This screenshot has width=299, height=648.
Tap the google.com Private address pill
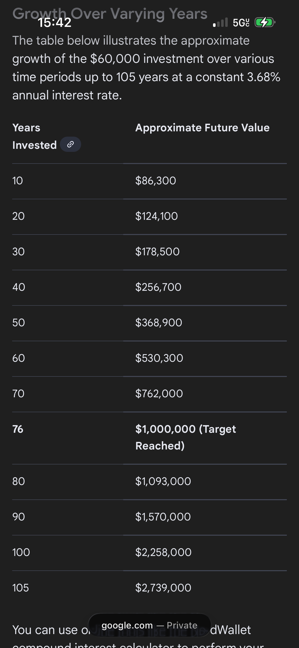tap(149, 625)
